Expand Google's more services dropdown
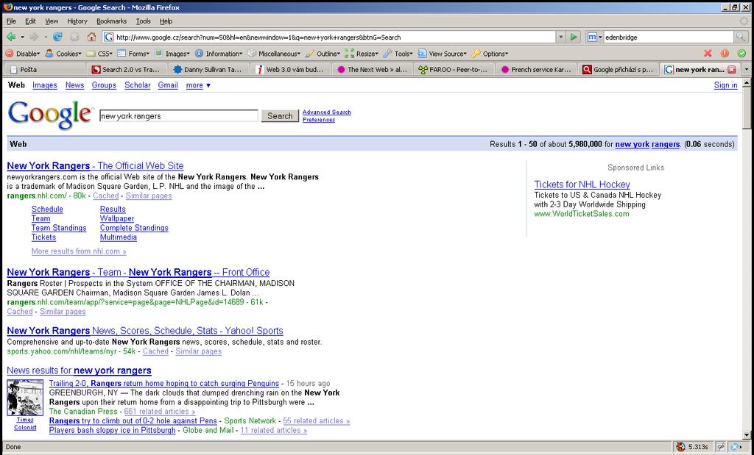754x455 pixels. point(198,85)
